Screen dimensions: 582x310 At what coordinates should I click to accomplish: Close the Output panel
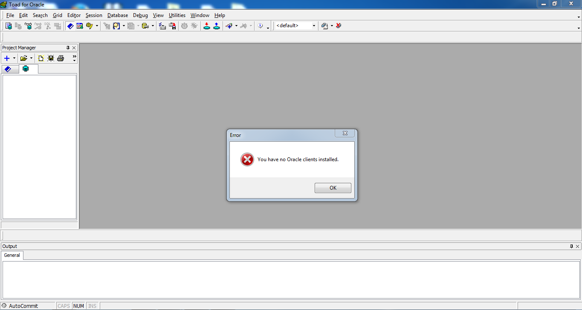pos(578,247)
